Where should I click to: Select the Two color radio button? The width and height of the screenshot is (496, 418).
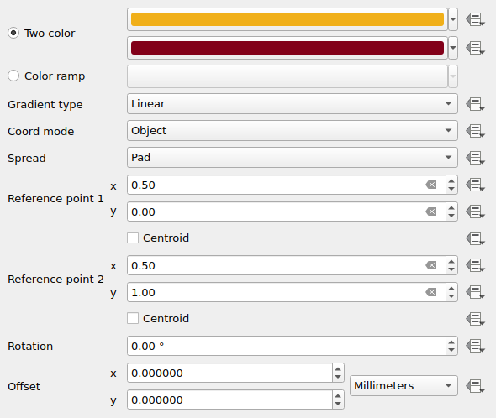(x=13, y=33)
